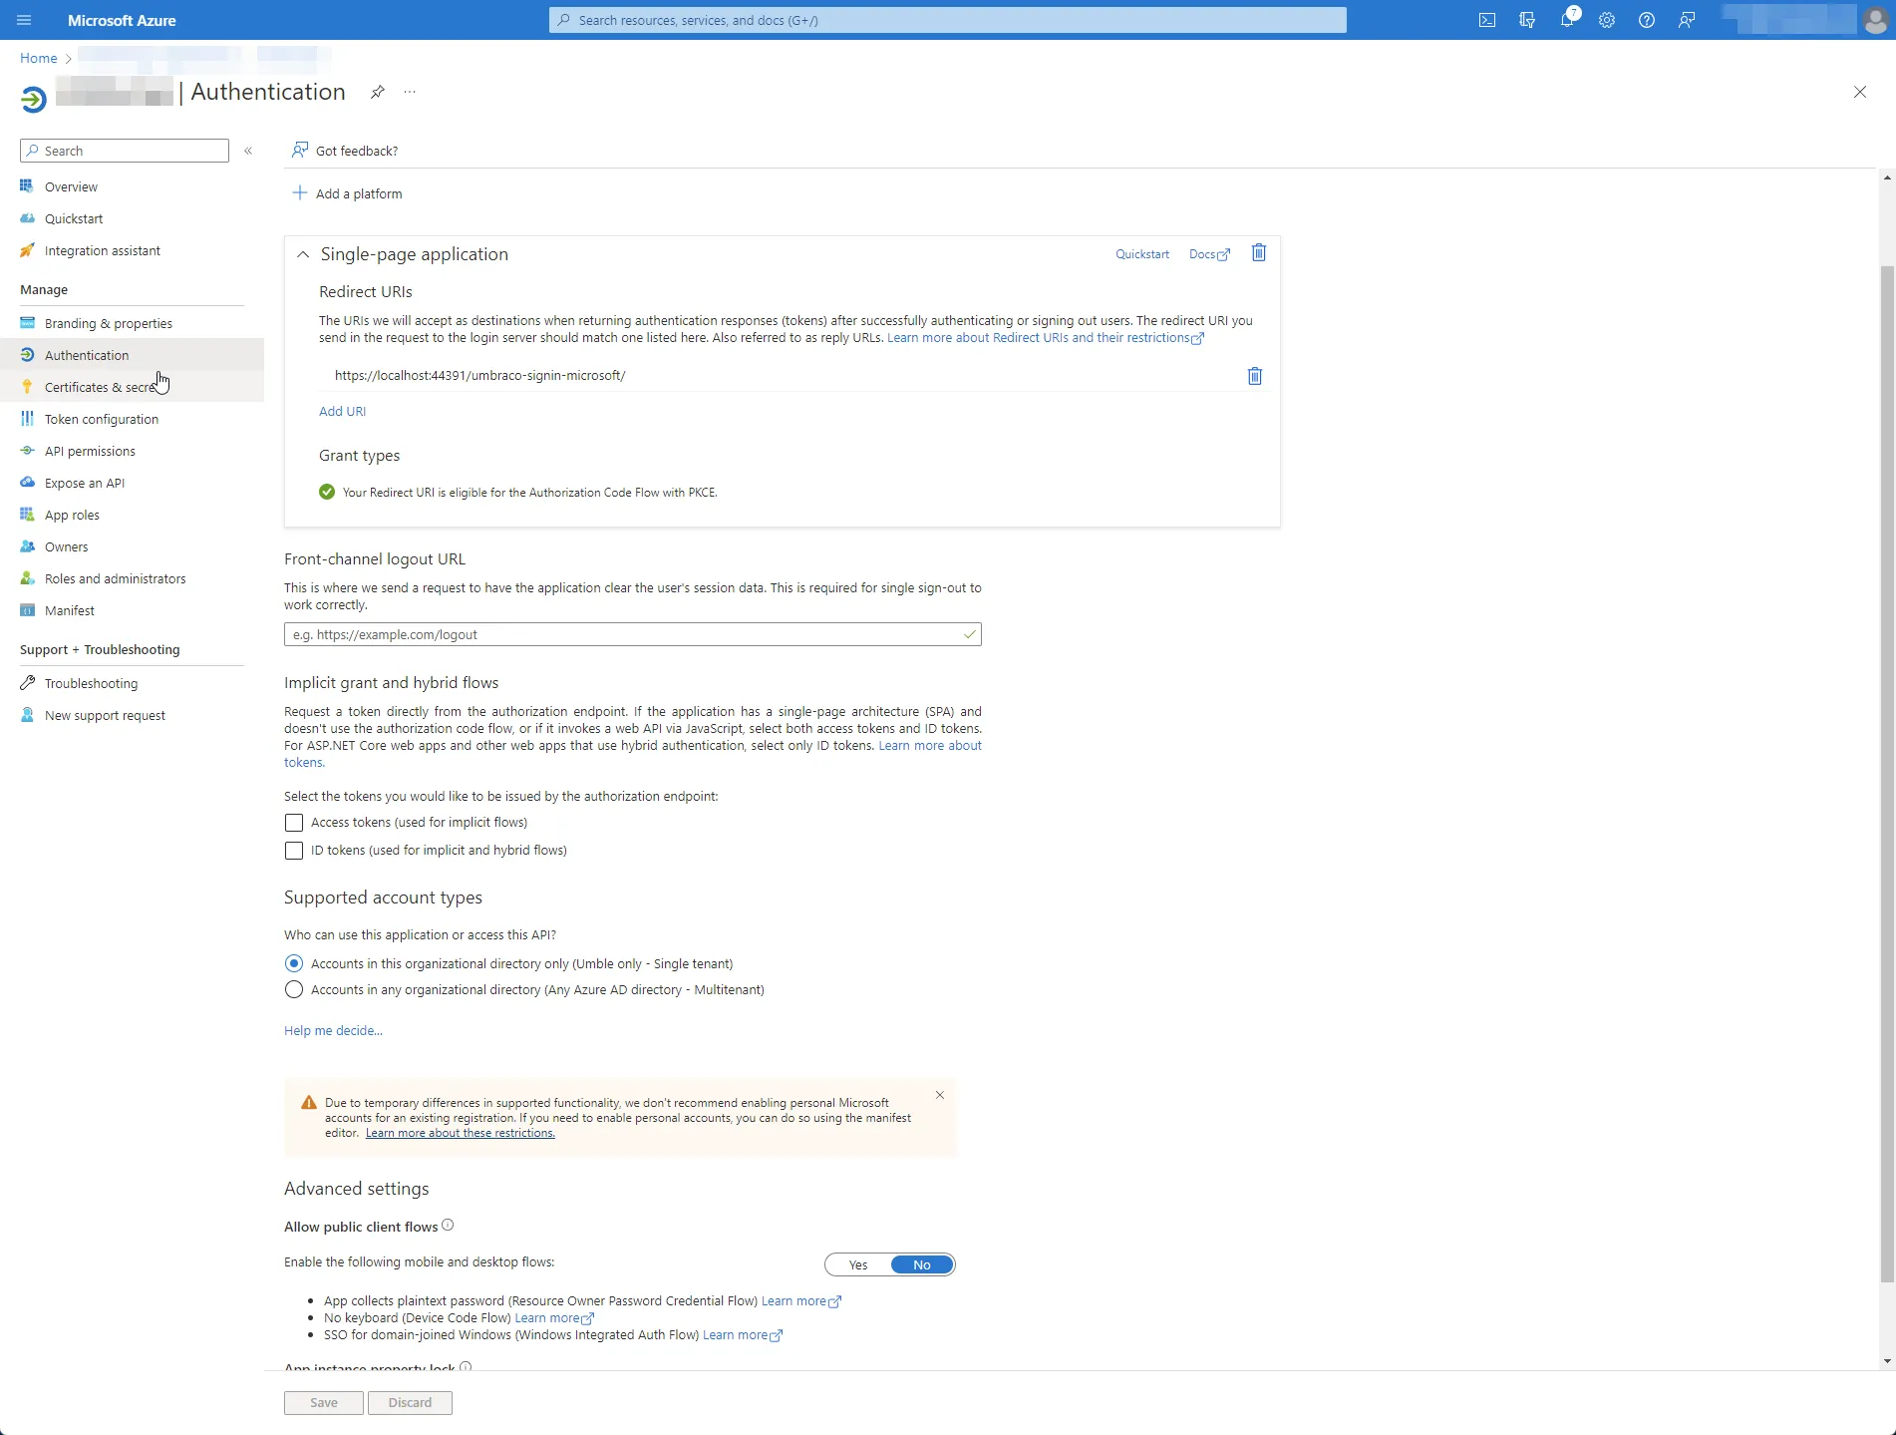
Task: Dismiss the personal accounts warning banner
Action: [x=940, y=1095]
